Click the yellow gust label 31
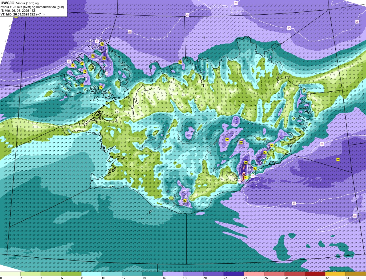Image resolution: width=366 pixels, height=280 pixels. tap(265, 153)
